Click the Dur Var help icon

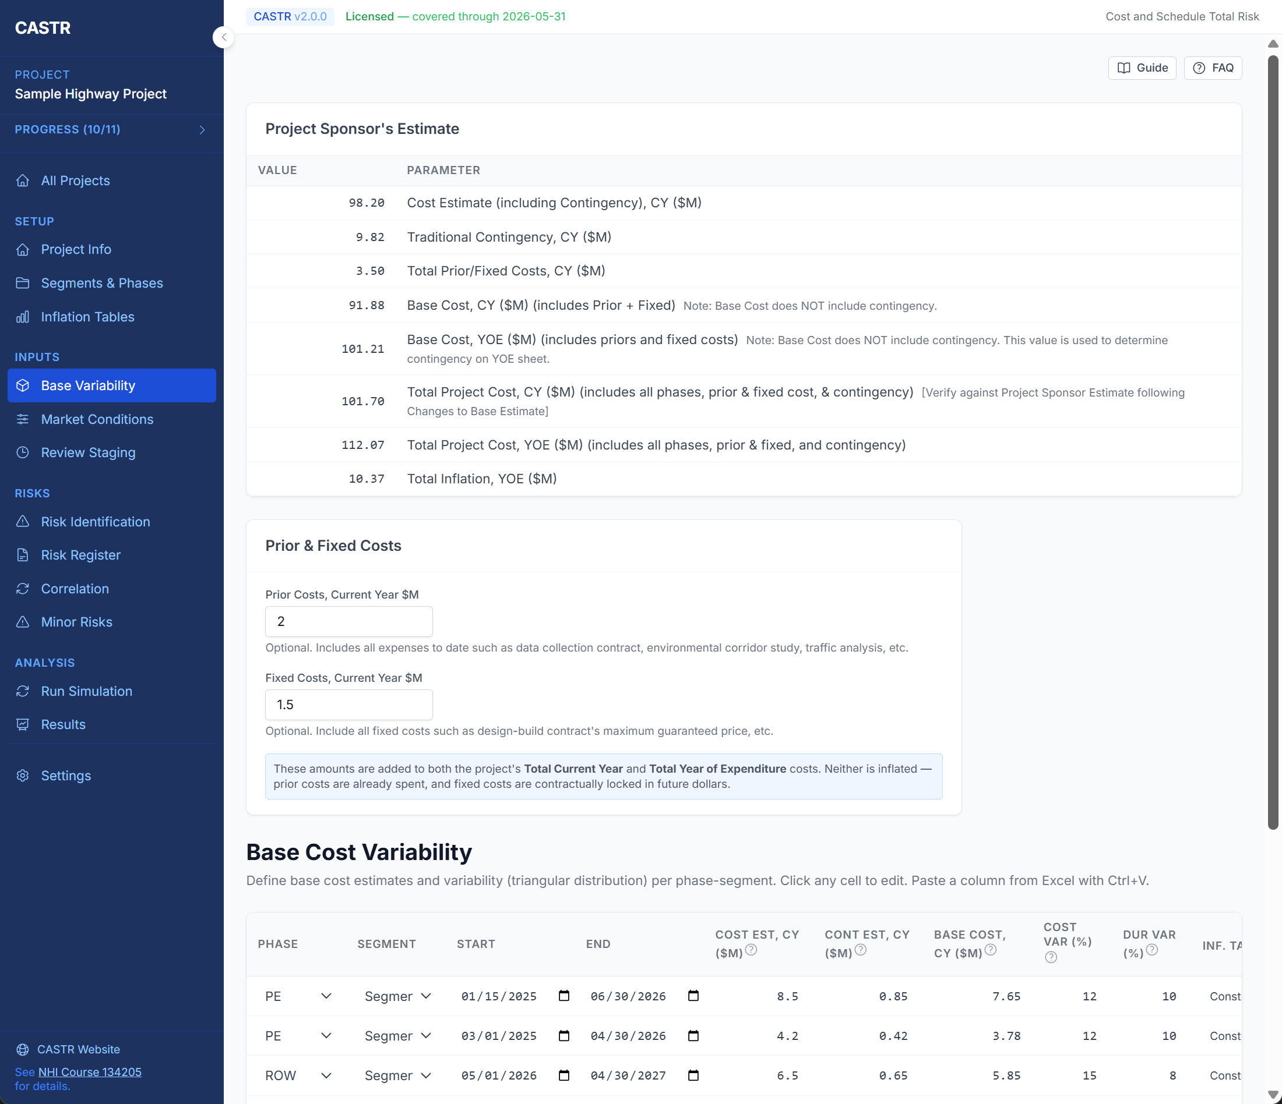1152,950
